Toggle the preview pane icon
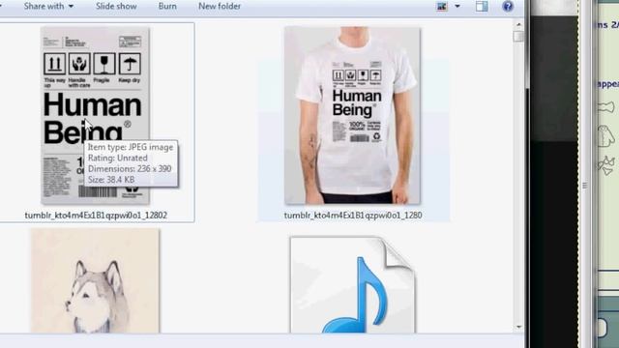 tap(482, 7)
